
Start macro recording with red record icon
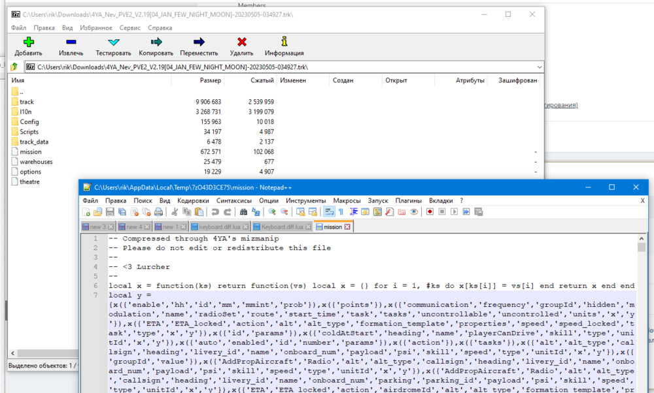(x=430, y=212)
